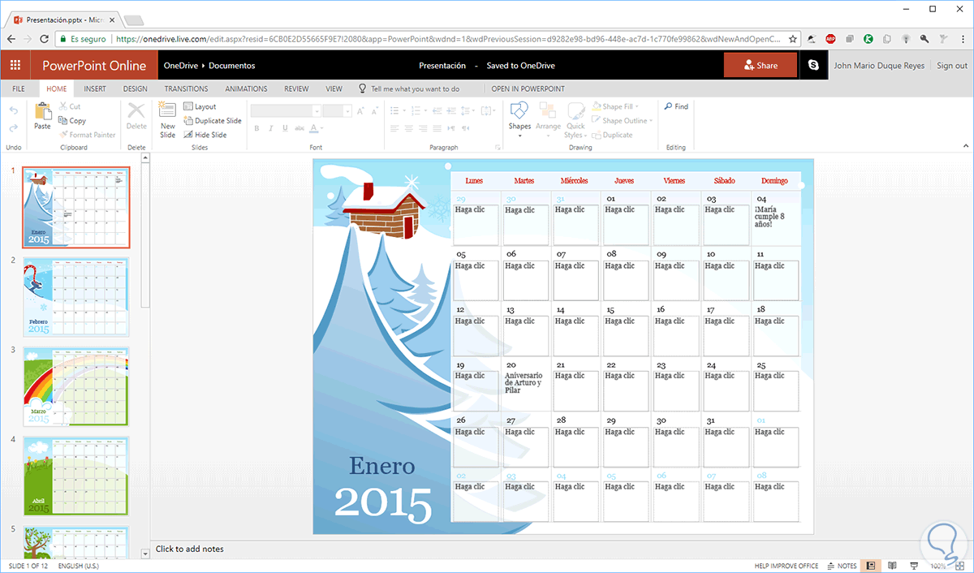Switch to the INSERT tab

click(x=95, y=88)
